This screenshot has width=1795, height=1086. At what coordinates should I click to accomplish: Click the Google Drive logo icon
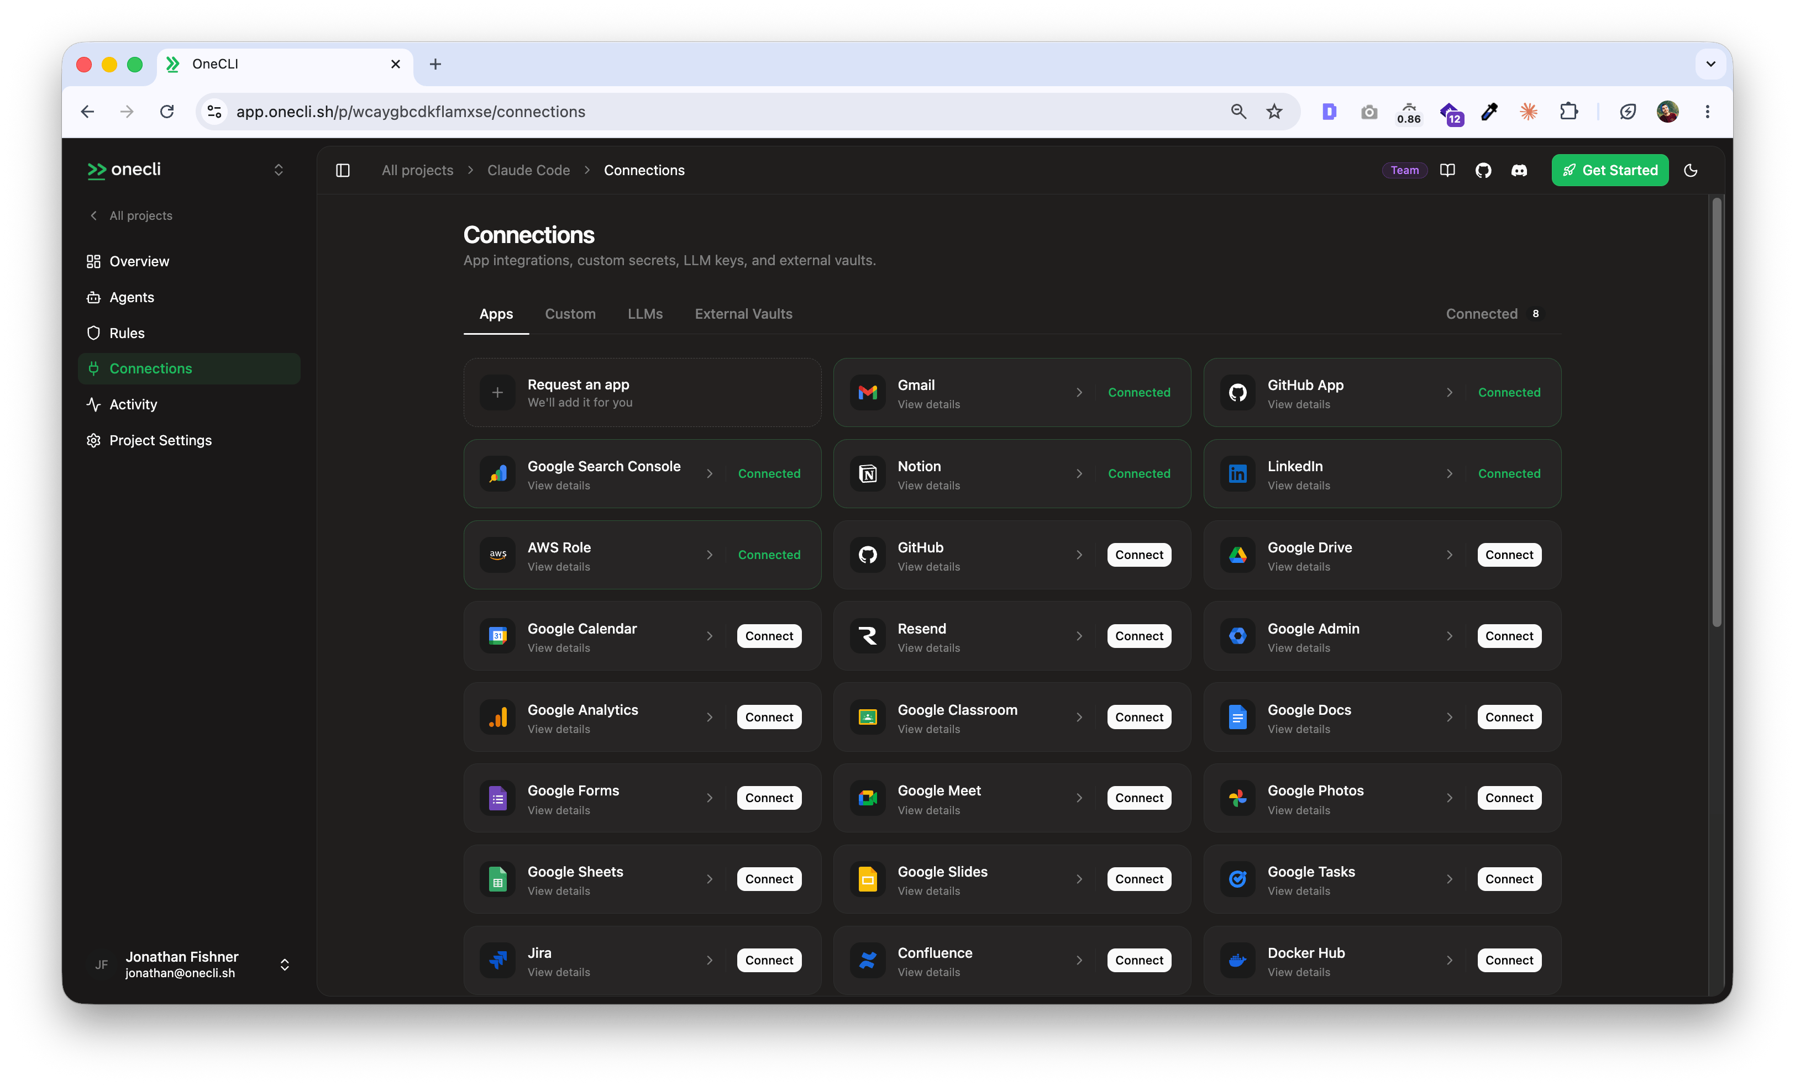tap(1237, 554)
